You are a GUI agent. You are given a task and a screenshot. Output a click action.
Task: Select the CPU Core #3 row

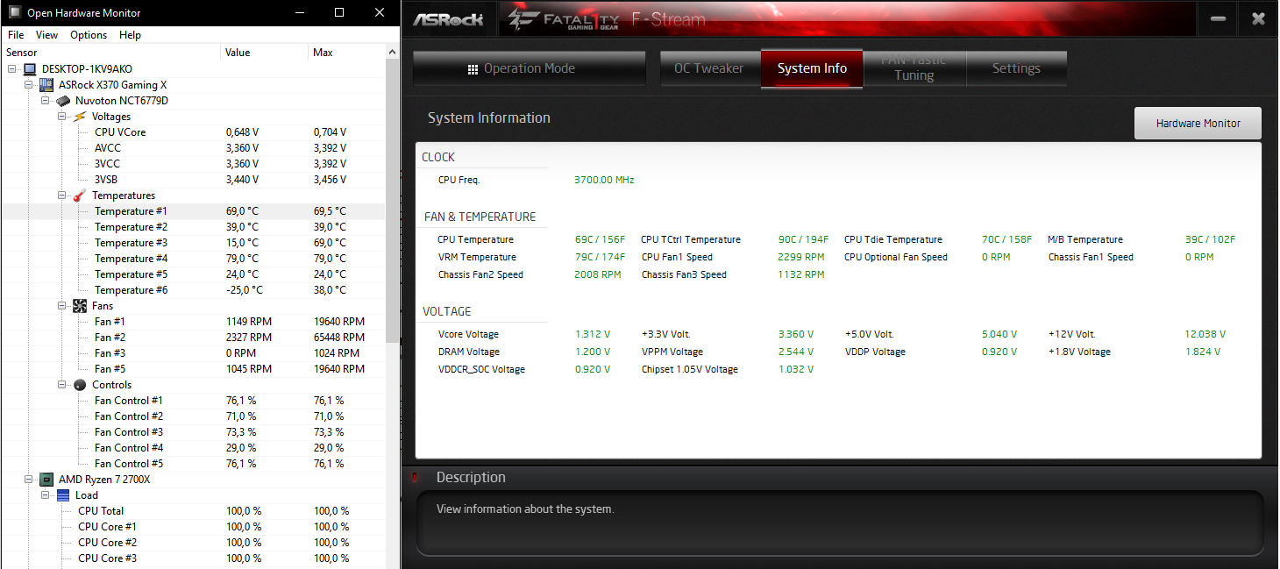[x=193, y=558]
